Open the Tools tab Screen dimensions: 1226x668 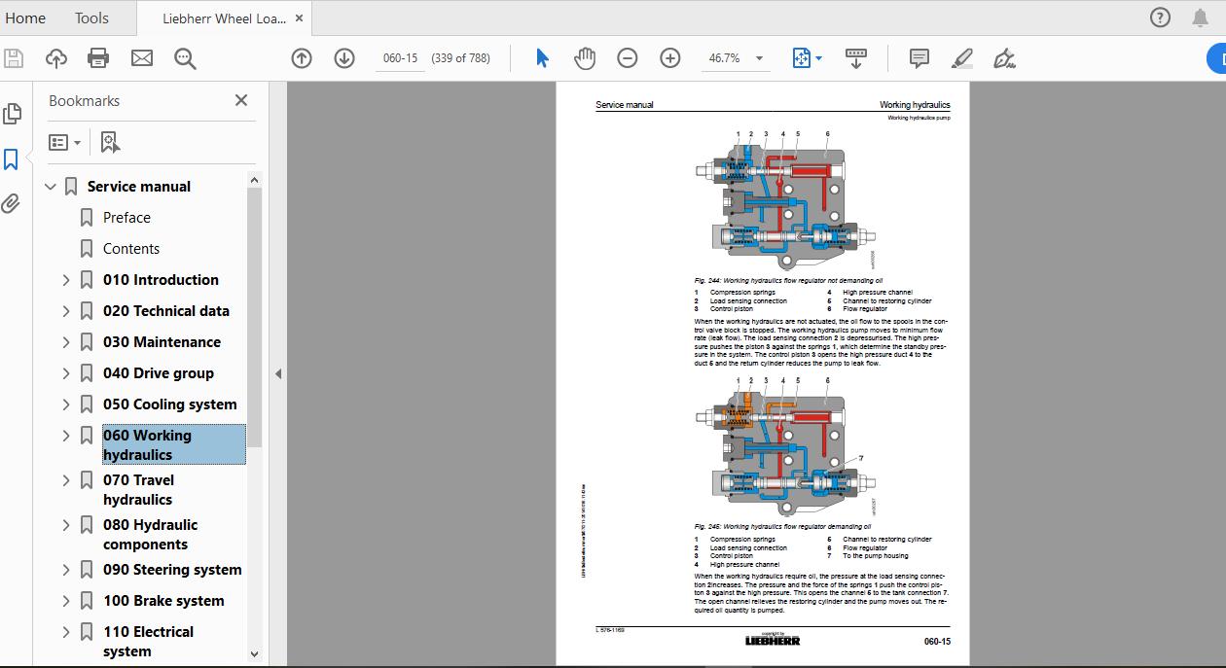click(x=90, y=18)
